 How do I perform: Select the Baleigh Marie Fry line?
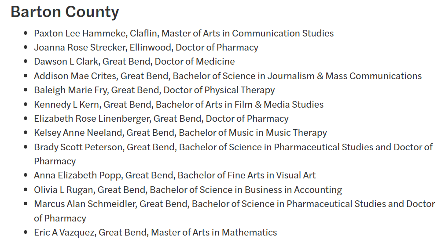154,90
